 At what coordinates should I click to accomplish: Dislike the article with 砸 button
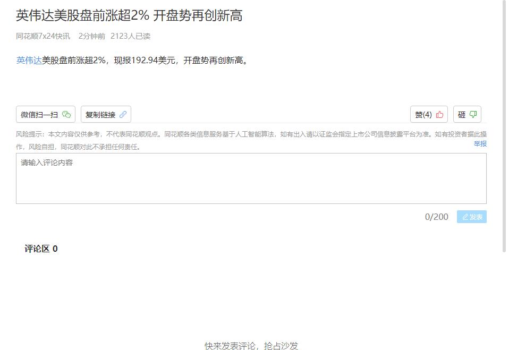(x=467, y=115)
